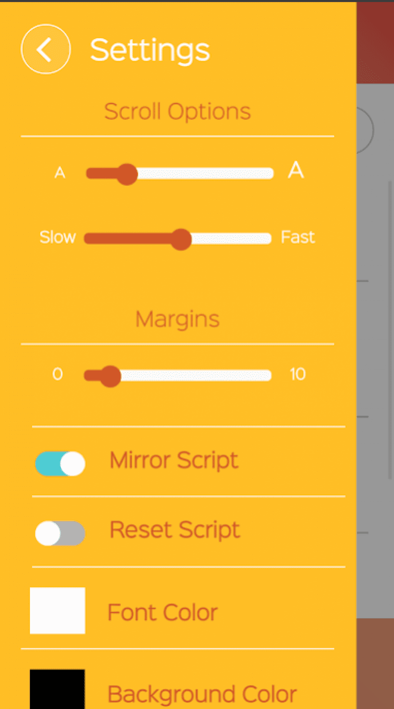This screenshot has width=394, height=709.
Task: Click the Settings title text
Action: coord(149,50)
